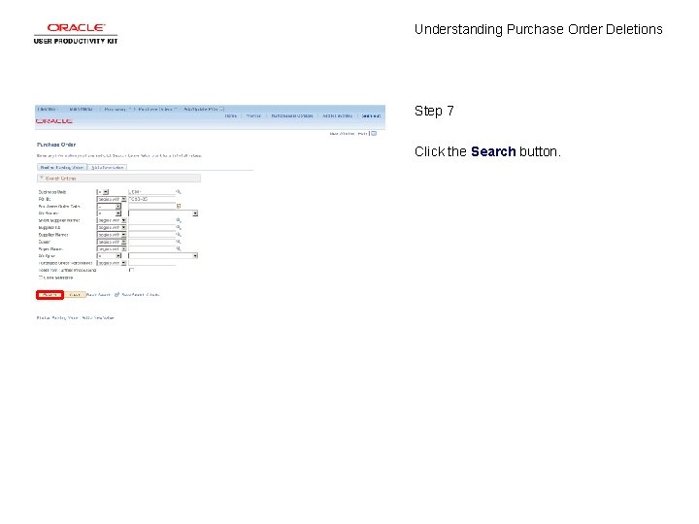Click the Purchase Order Date input

coord(151,207)
